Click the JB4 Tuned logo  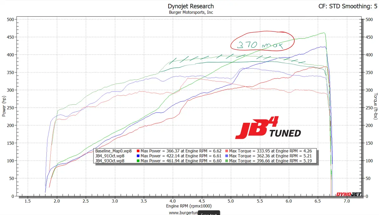coord(268,130)
